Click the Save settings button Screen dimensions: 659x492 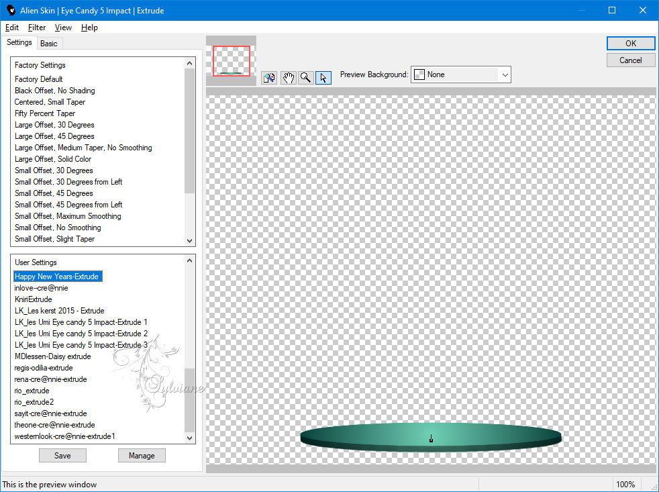pos(62,455)
